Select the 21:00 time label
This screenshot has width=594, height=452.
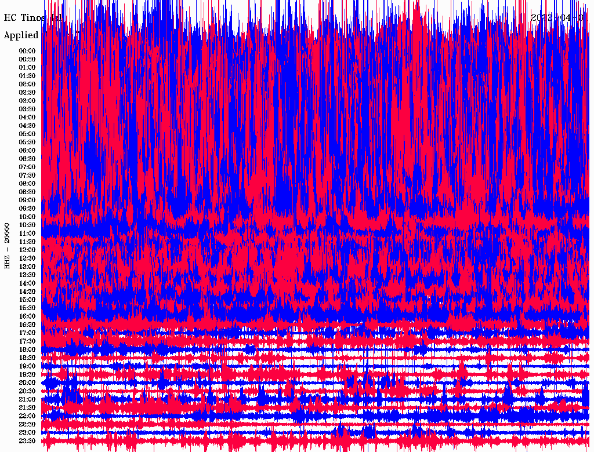pos(27,400)
